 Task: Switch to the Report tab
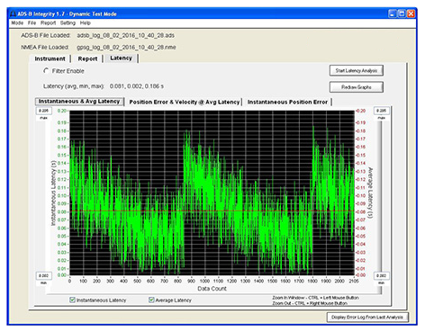(x=87, y=58)
